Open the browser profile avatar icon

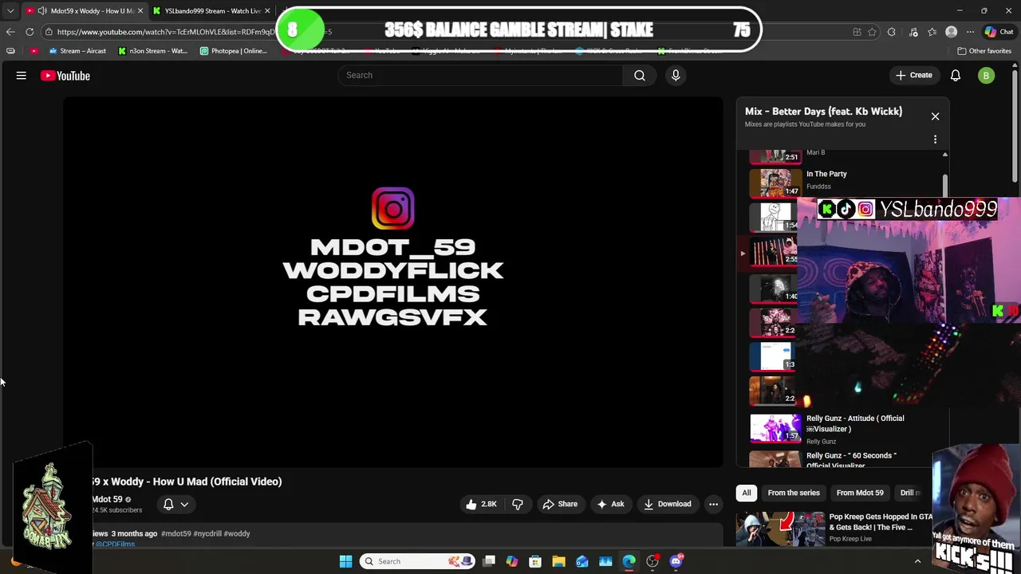point(951,32)
